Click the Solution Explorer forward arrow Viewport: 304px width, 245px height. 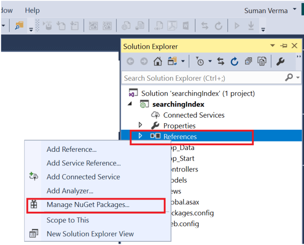tap(144, 61)
